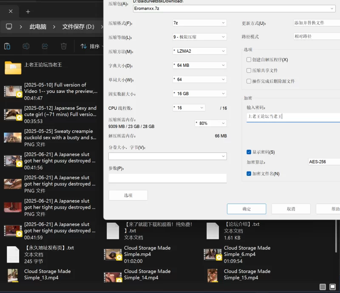
Task: Expand the 压缩等级 dropdown showing 极限压缩
Action: (x=199, y=37)
